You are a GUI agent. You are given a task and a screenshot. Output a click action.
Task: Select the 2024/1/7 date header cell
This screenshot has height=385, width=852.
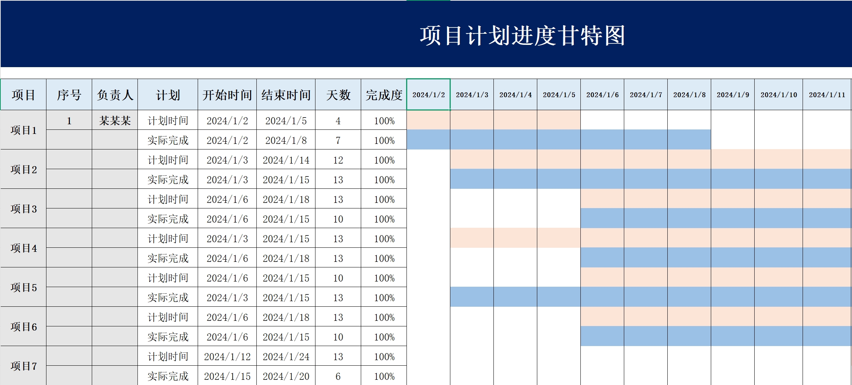point(646,95)
